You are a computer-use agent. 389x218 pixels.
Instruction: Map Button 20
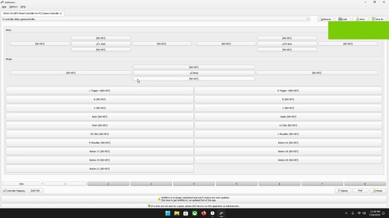(x=288, y=160)
